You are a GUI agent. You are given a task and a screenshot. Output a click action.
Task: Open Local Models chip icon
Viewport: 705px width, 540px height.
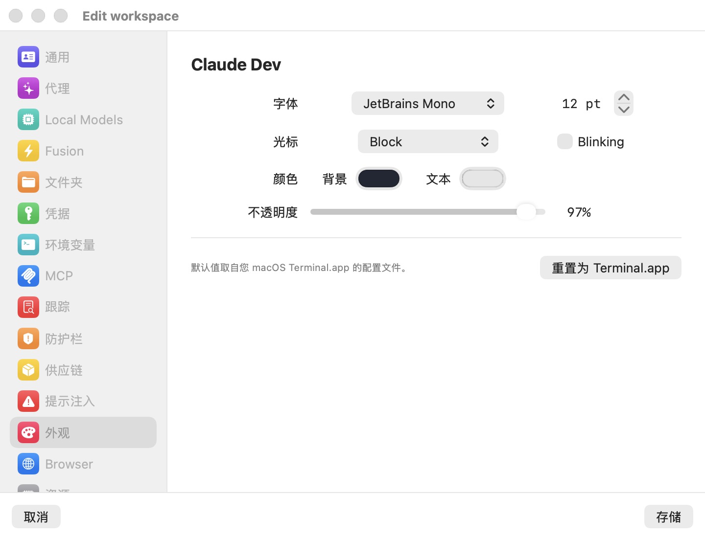(x=28, y=120)
